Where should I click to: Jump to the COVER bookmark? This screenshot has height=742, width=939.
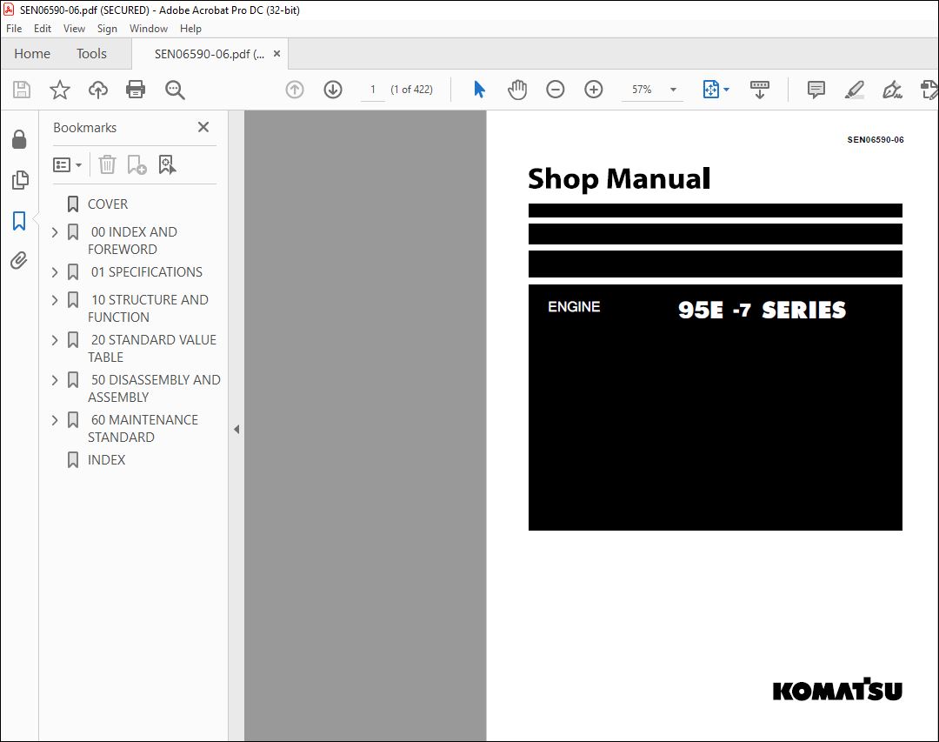[108, 204]
